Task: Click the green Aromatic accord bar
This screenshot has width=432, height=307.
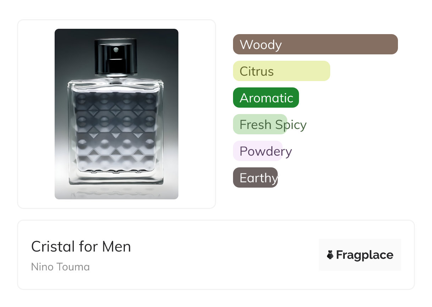Action: coord(266,98)
